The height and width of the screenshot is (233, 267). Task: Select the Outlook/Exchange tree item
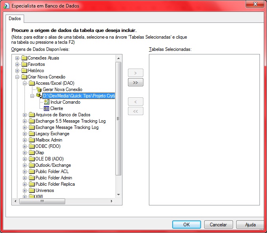[53, 165]
